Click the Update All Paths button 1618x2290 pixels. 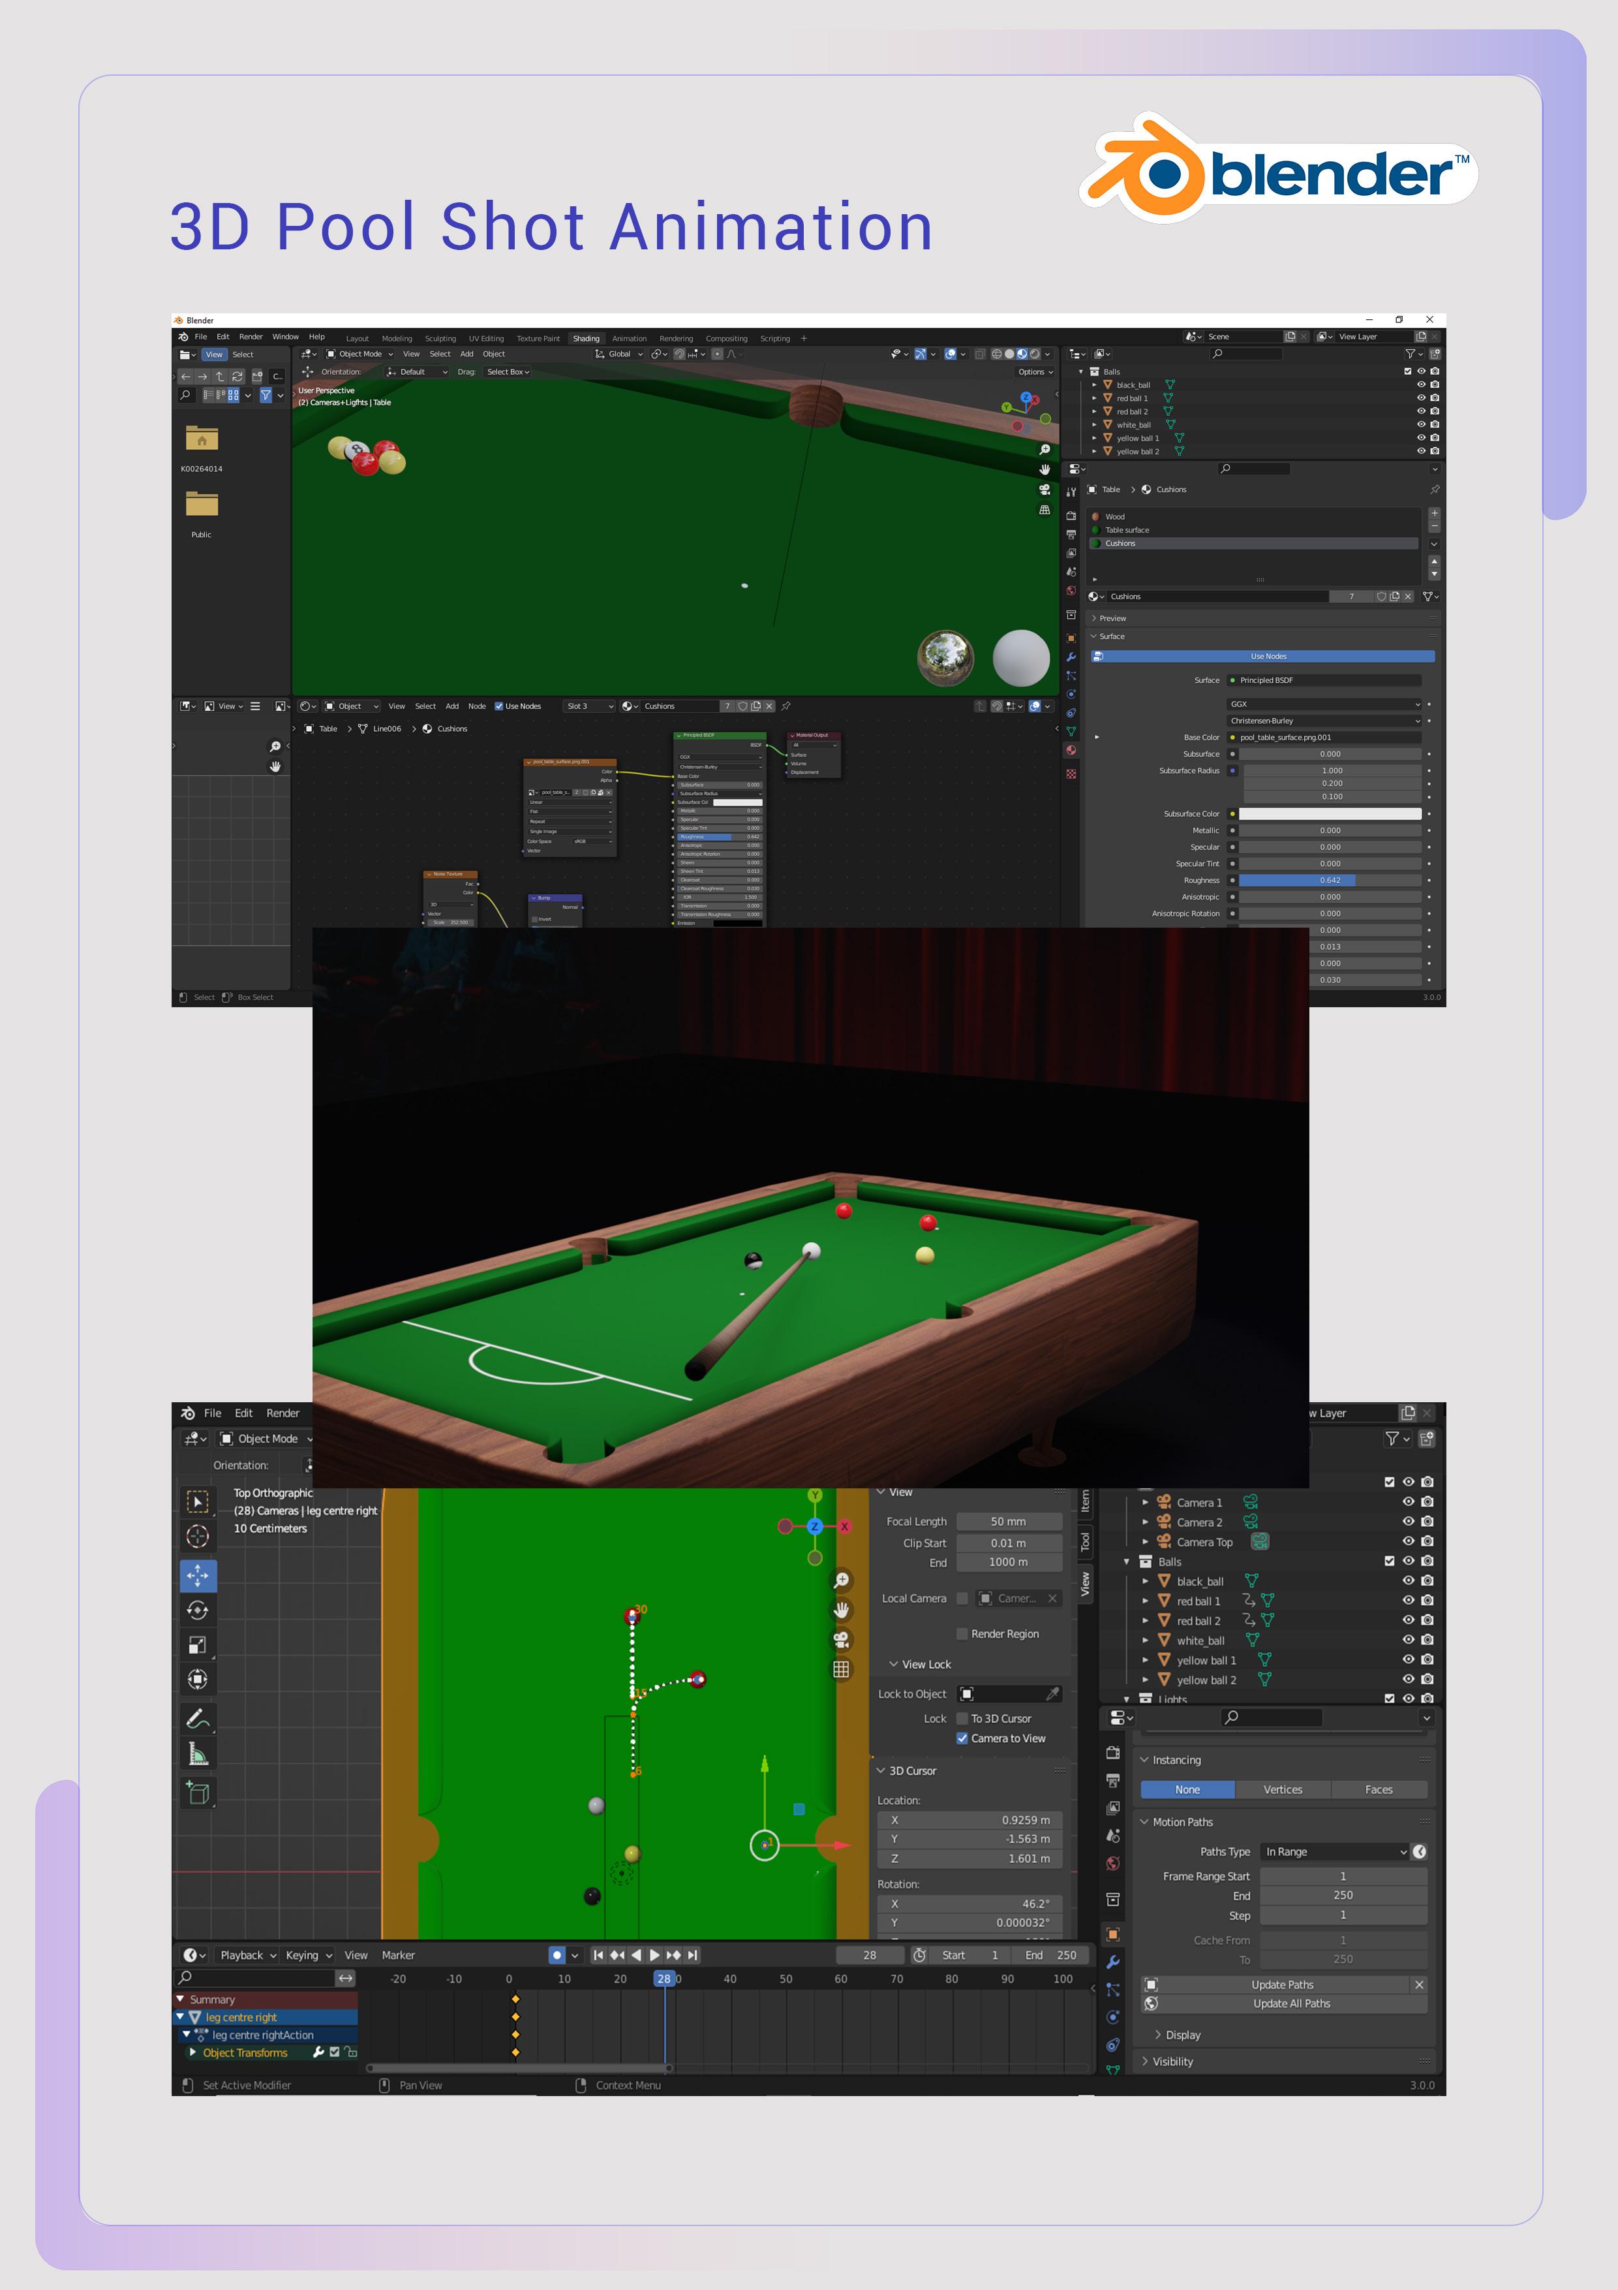1291,2003
